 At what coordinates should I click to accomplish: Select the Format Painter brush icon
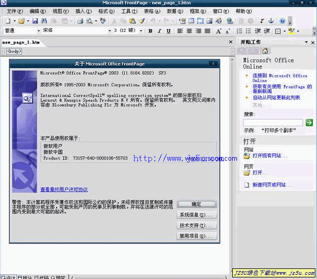142,21
